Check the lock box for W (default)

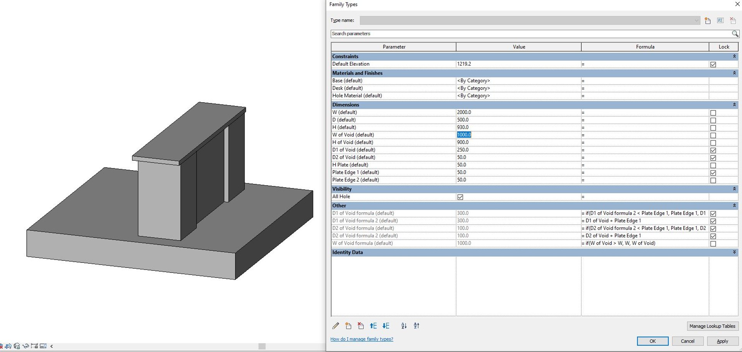(713, 113)
